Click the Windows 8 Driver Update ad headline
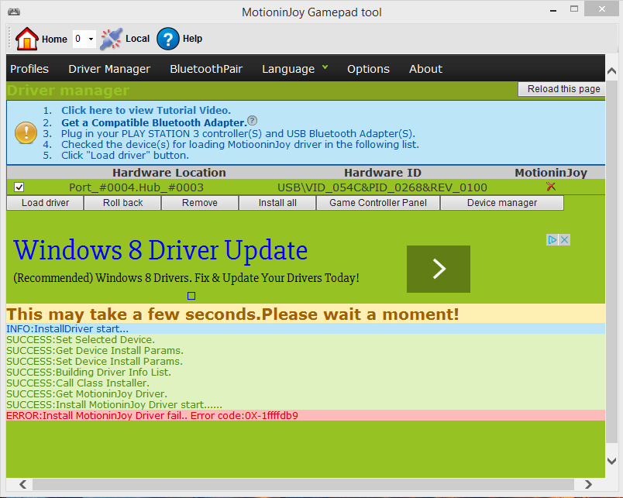The width and height of the screenshot is (623, 498). tap(160, 250)
